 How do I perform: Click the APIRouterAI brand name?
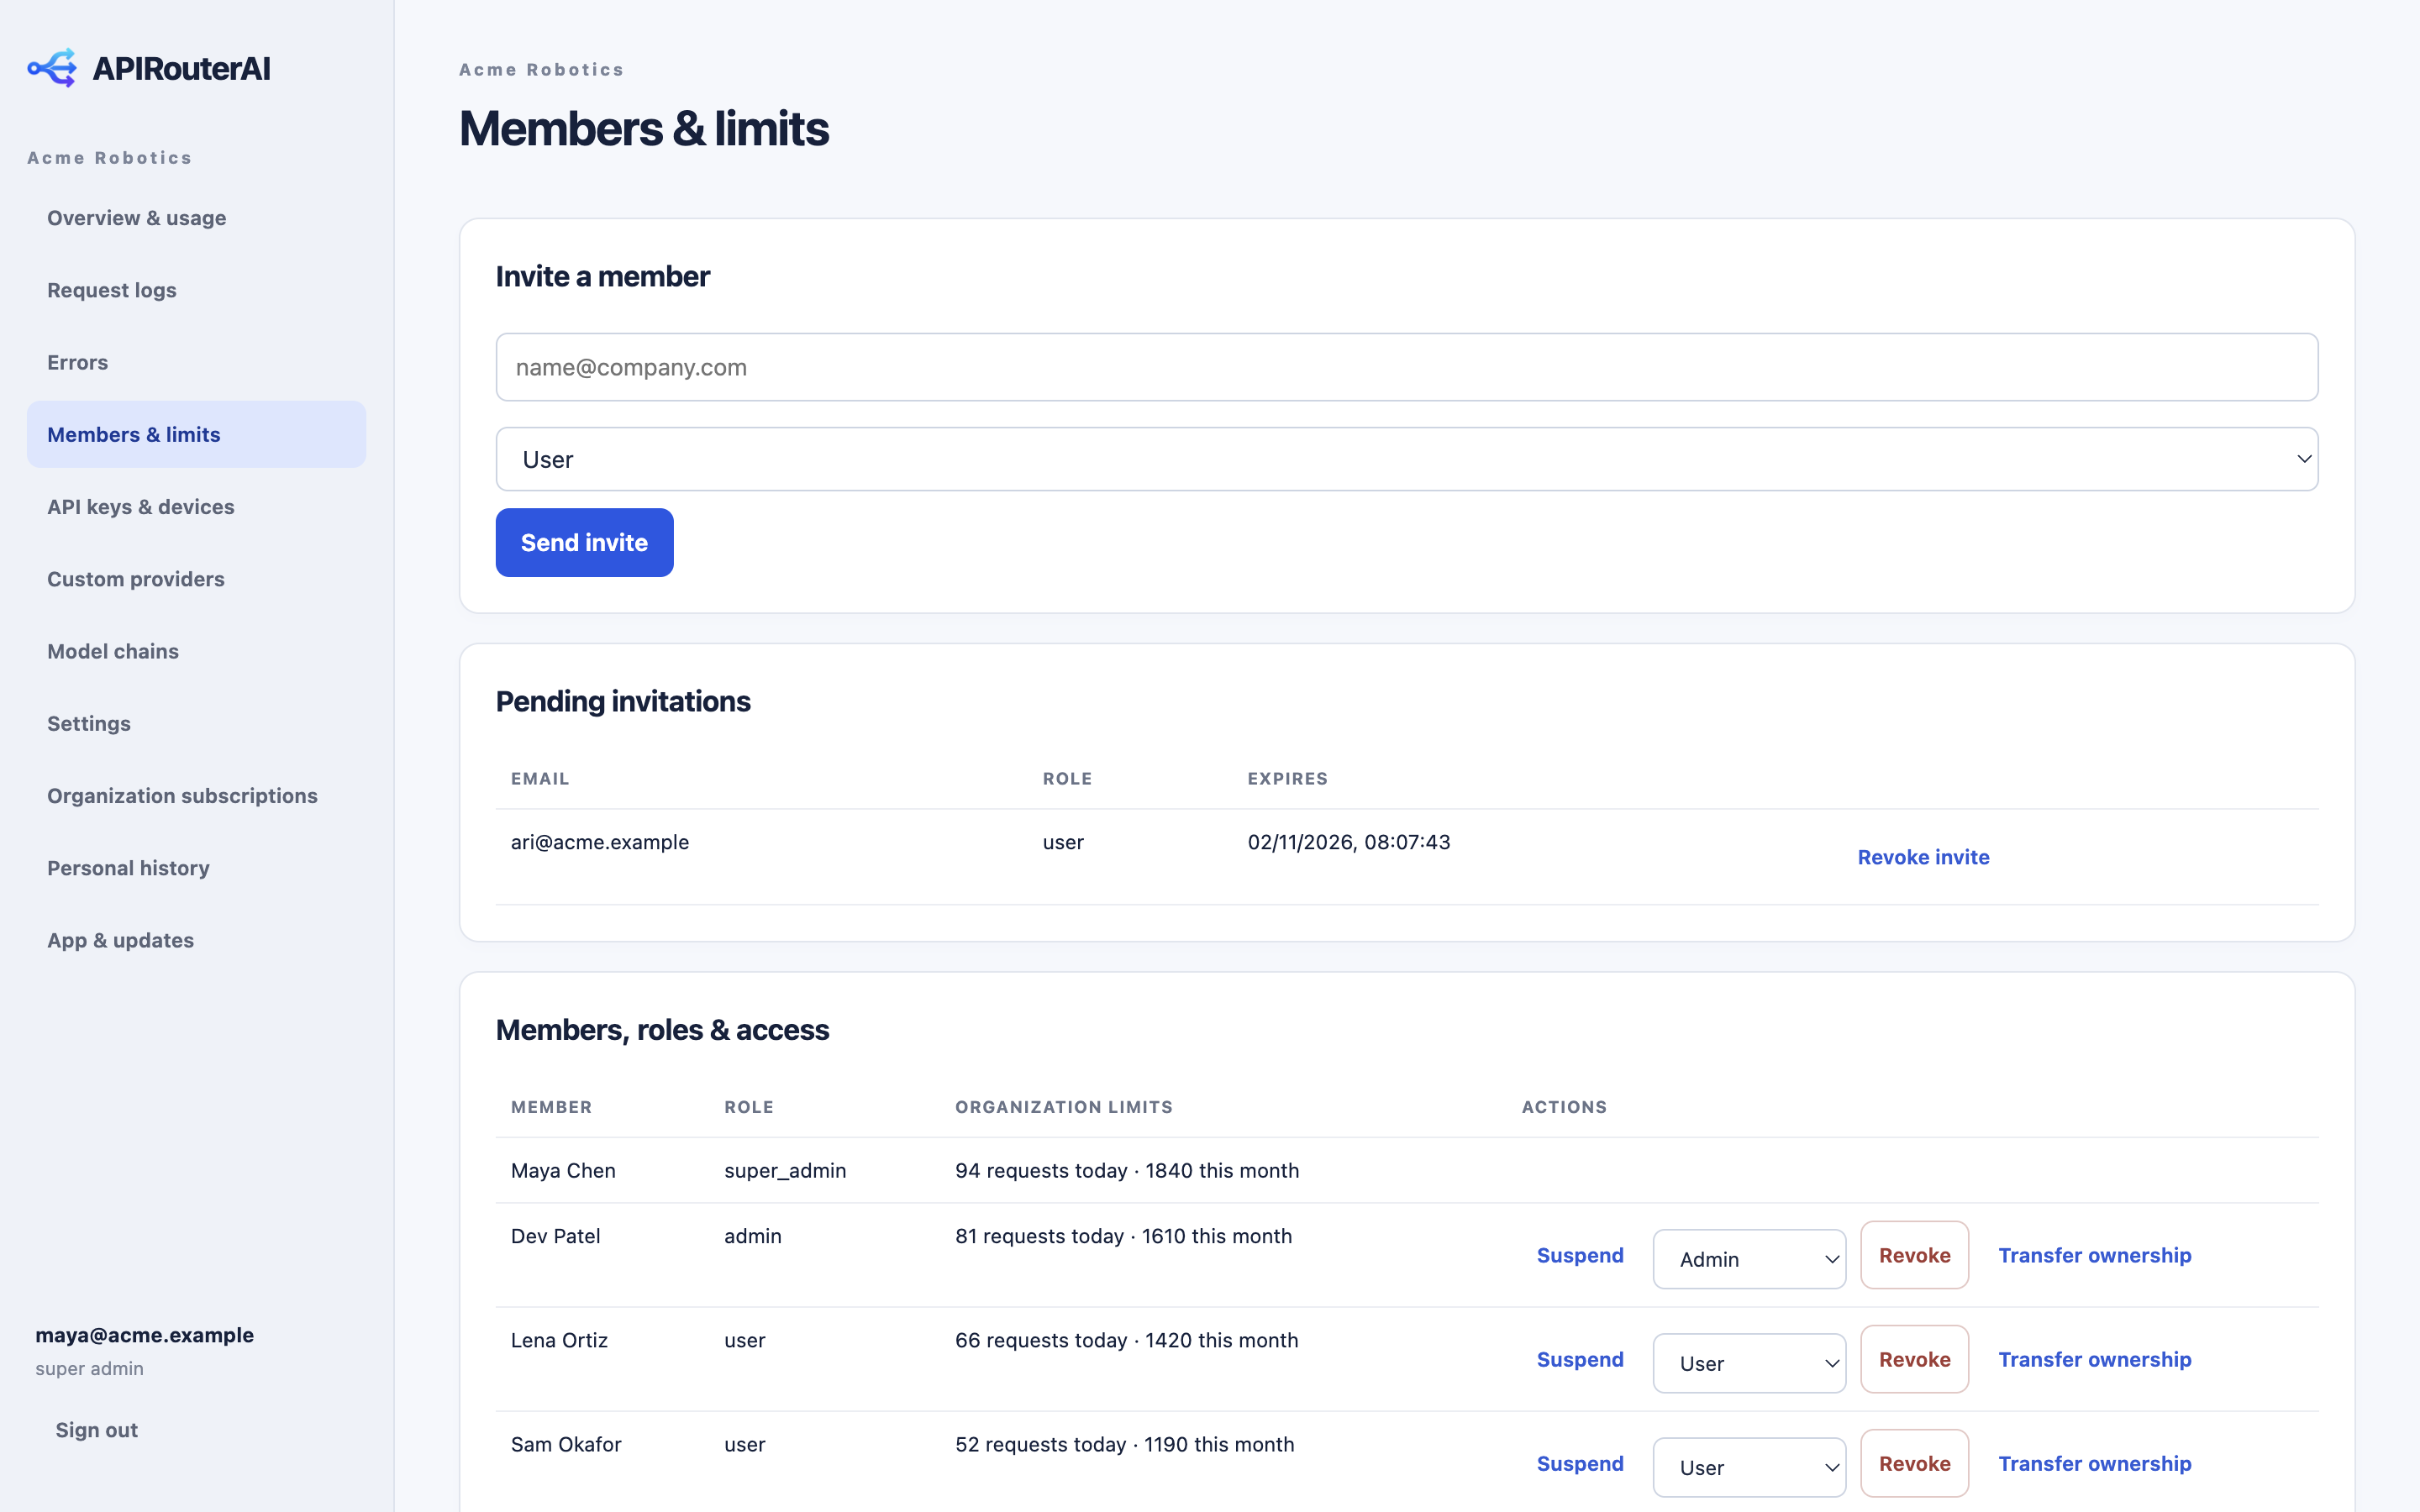pyautogui.click(x=181, y=68)
